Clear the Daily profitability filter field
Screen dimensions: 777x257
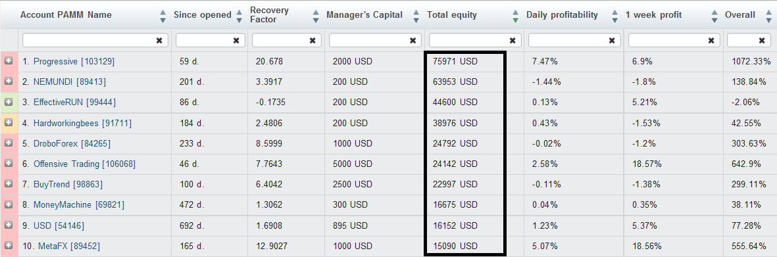[612, 41]
